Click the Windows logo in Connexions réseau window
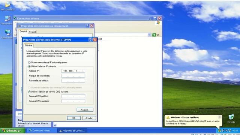Image resolution: width=240 pixels, height=135 pixels. (x=158, y=23)
